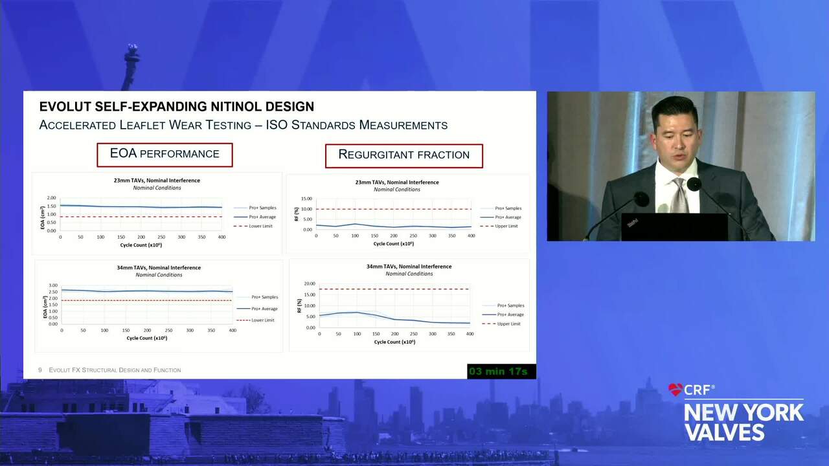Click the 34mm TAVs regurgitant fraction chart title
Screen dimensions: 829x466
pyautogui.click(x=409, y=266)
